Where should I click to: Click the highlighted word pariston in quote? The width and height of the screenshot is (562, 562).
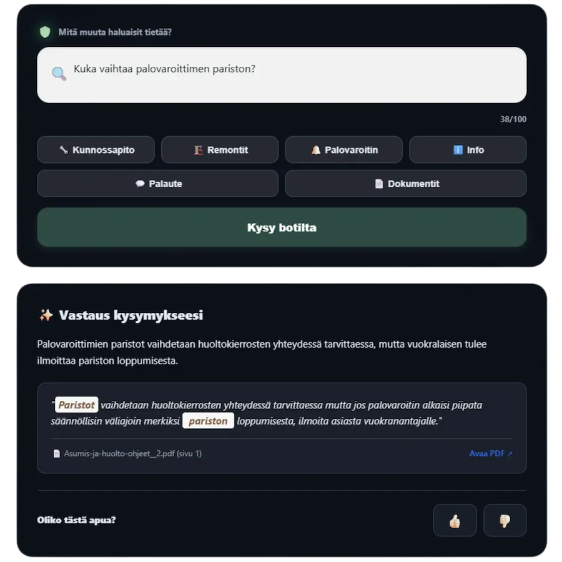208,421
